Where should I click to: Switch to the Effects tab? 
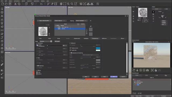click(123, 39)
